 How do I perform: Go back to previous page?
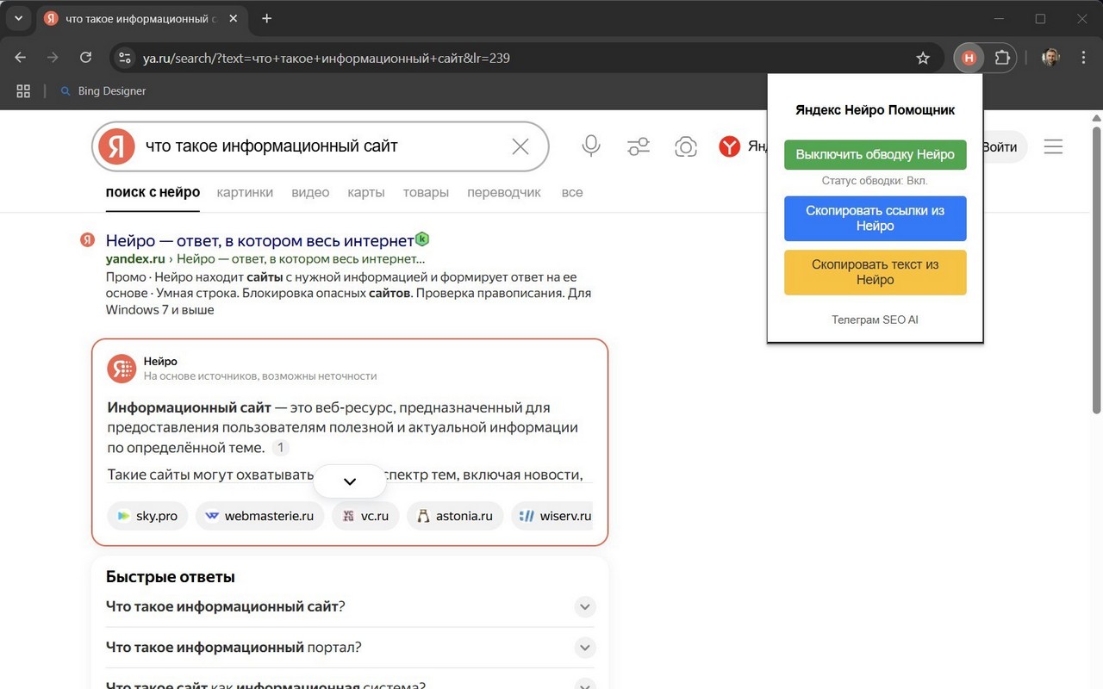[x=21, y=58]
